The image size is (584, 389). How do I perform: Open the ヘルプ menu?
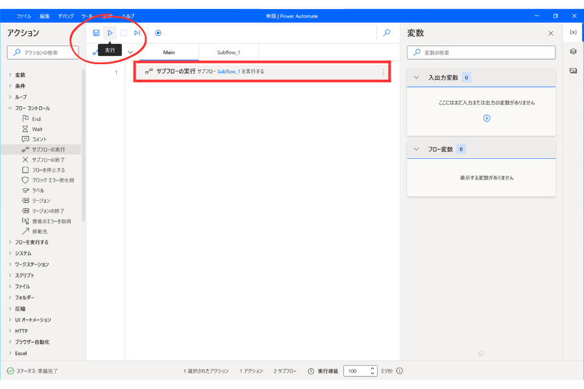tap(128, 16)
